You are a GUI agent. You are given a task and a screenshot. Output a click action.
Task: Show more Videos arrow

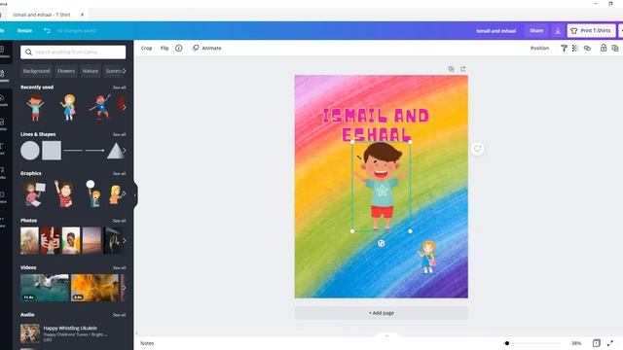pyautogui.click(x=124, y=288)
